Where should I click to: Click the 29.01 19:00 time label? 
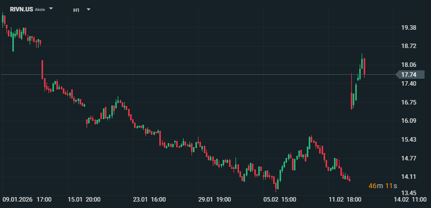tap(214, 200)
